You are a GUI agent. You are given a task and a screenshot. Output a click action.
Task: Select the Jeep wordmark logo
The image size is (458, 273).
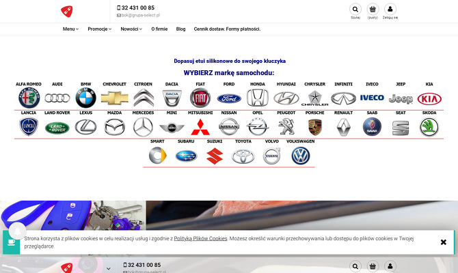pos(401,99)
